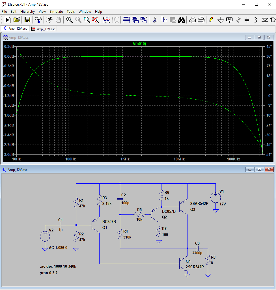
Task: Click the Zoom Out magnifier with minus
Action: (87, 20)
